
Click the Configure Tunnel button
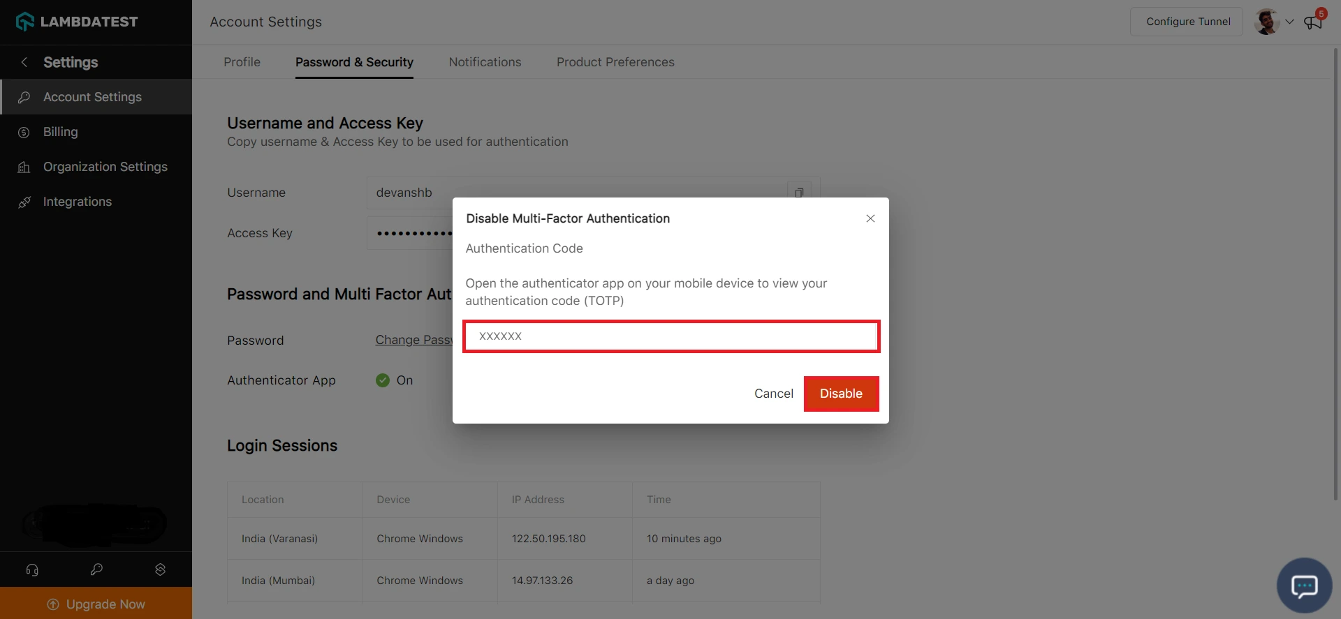point(1187,22)
